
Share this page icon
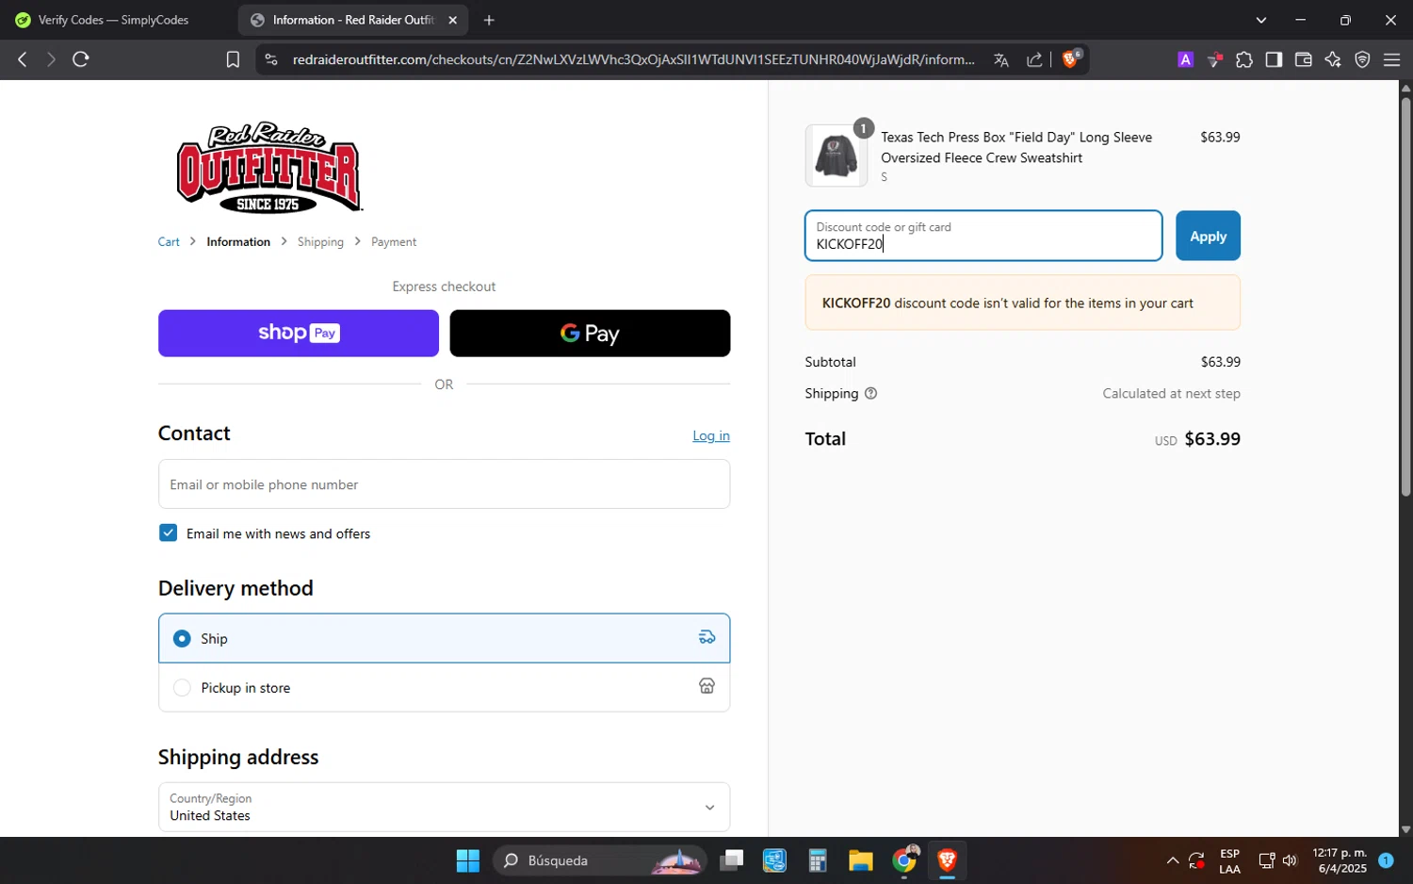1034,59
